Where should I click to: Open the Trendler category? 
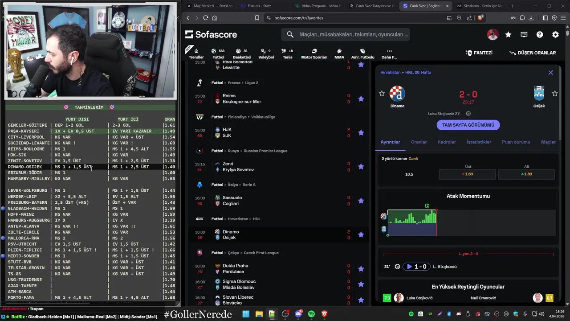coord(196,53)
